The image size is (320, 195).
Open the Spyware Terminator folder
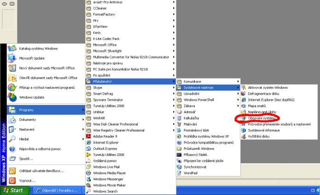click(x=131, y=100)
